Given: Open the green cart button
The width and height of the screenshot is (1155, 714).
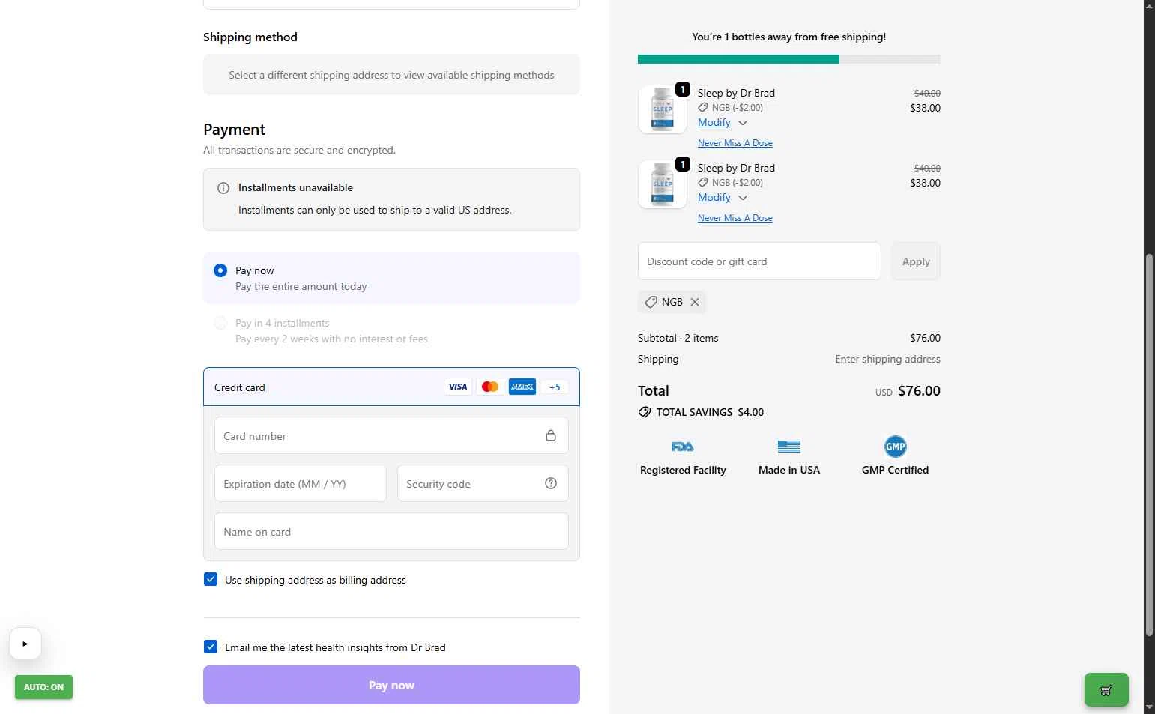Looking at the screenshot, I should coord(1106,689).
